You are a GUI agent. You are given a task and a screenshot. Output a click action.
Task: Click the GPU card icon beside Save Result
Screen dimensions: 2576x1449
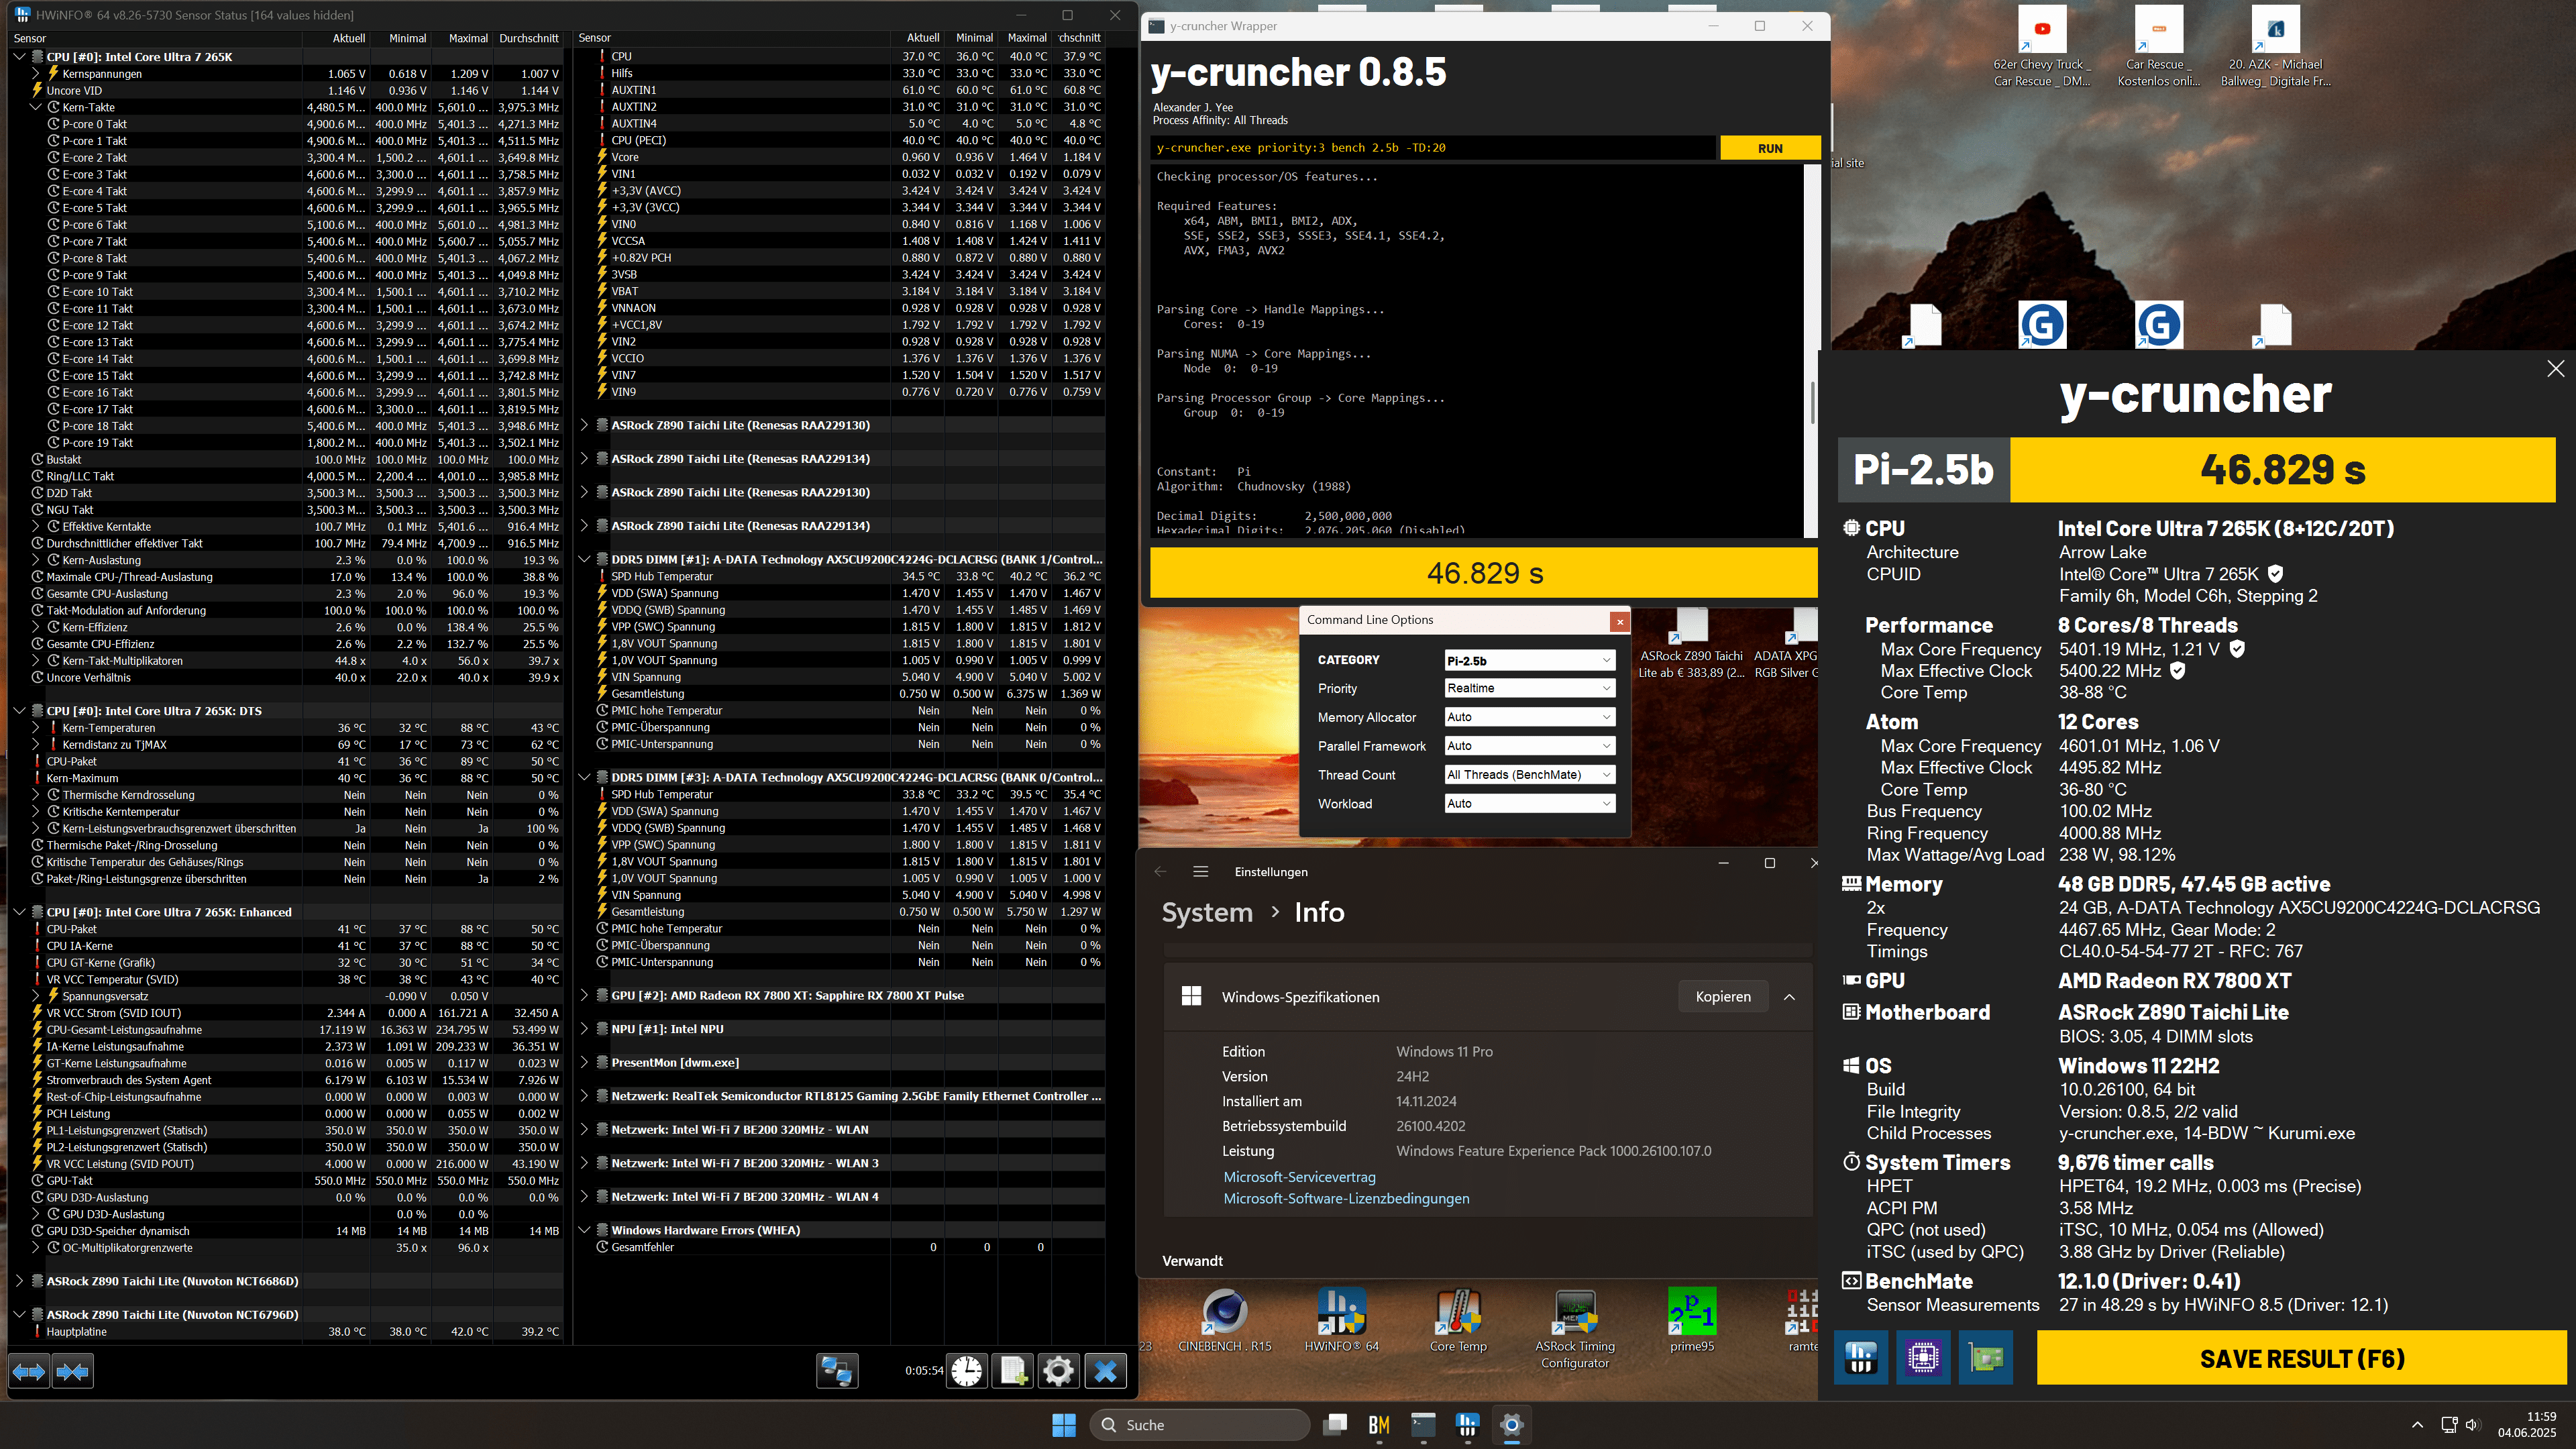(1986, 1357)
